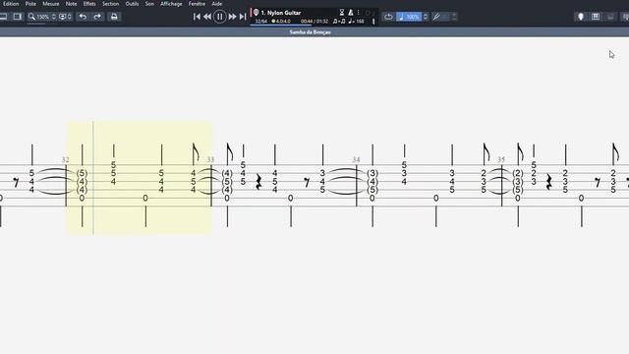Toggle loop playback
This screenshot has height=354, width=629.
388,17
